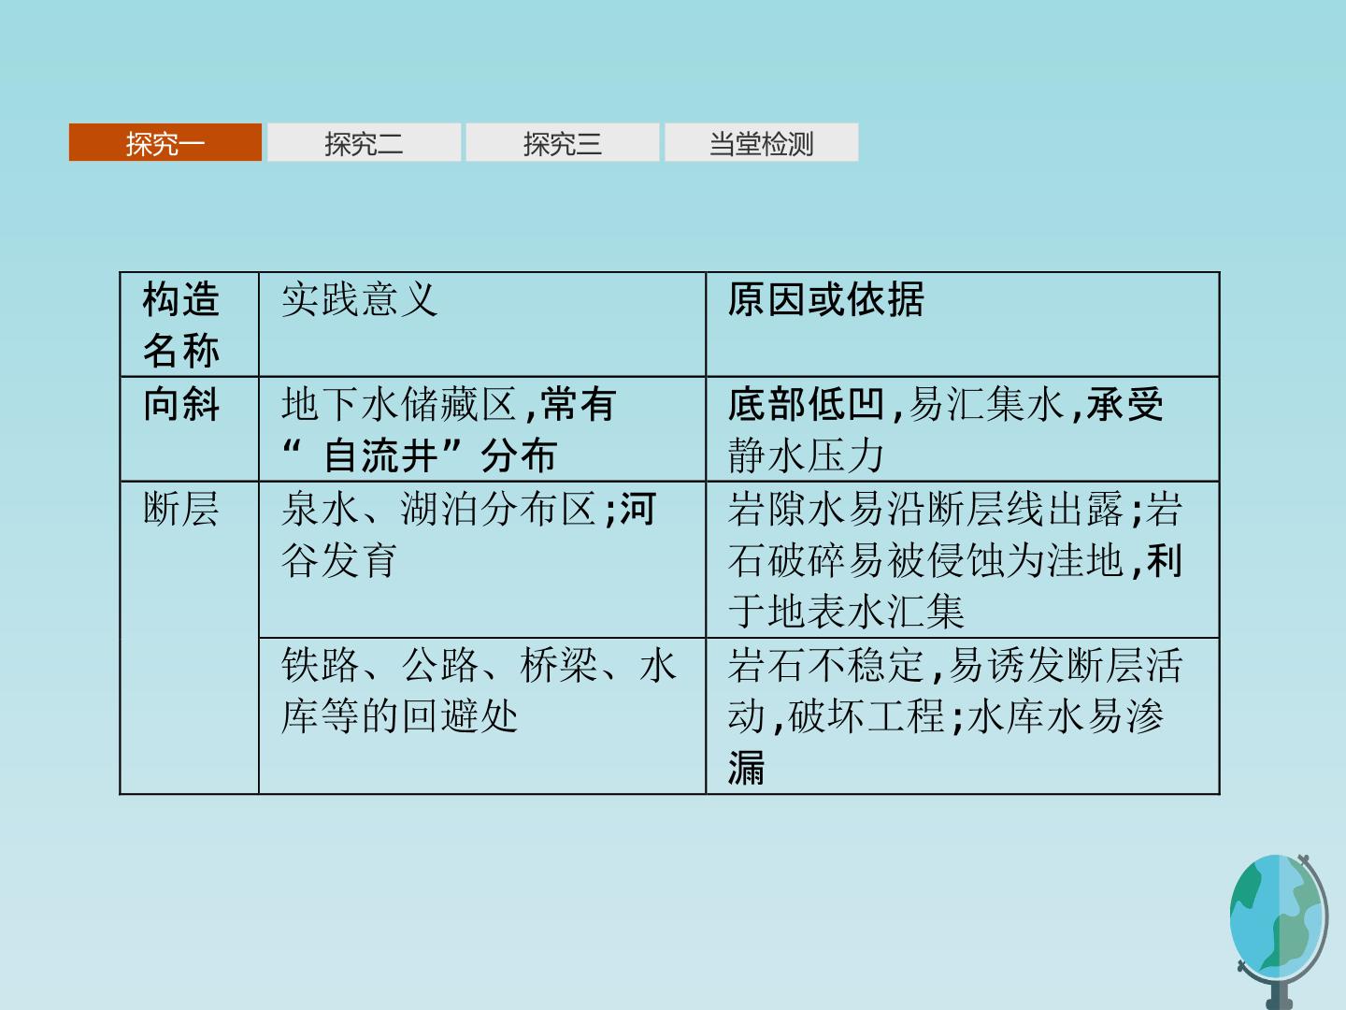The image size is (1346, 1010).
Task: Select the 实践意义 header cell
Action: coord(482,325)
